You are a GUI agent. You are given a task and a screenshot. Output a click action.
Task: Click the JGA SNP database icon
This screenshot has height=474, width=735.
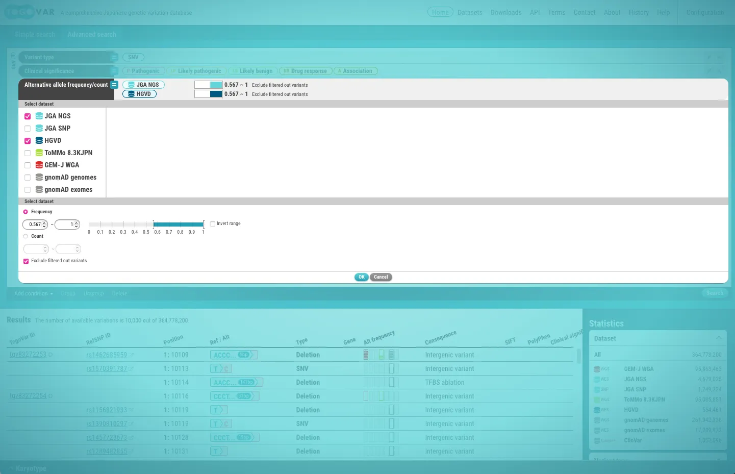coord(39,128)
